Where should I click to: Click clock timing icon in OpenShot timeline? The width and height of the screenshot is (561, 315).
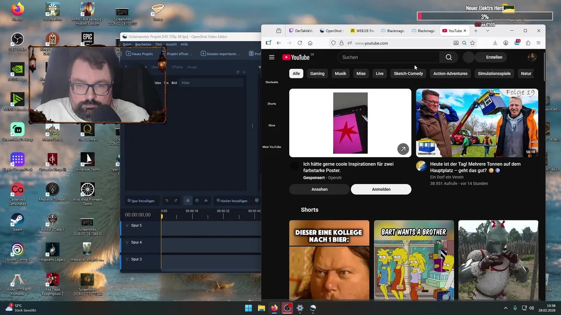click(x=197, y=200)
